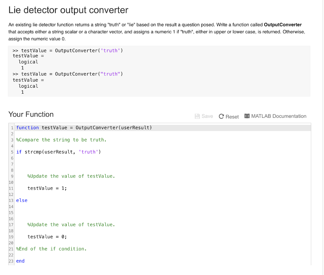This screenshot has height=275, width=324.
Task: Click the 'else' keyword in the editor
Action: coord(22,200)
